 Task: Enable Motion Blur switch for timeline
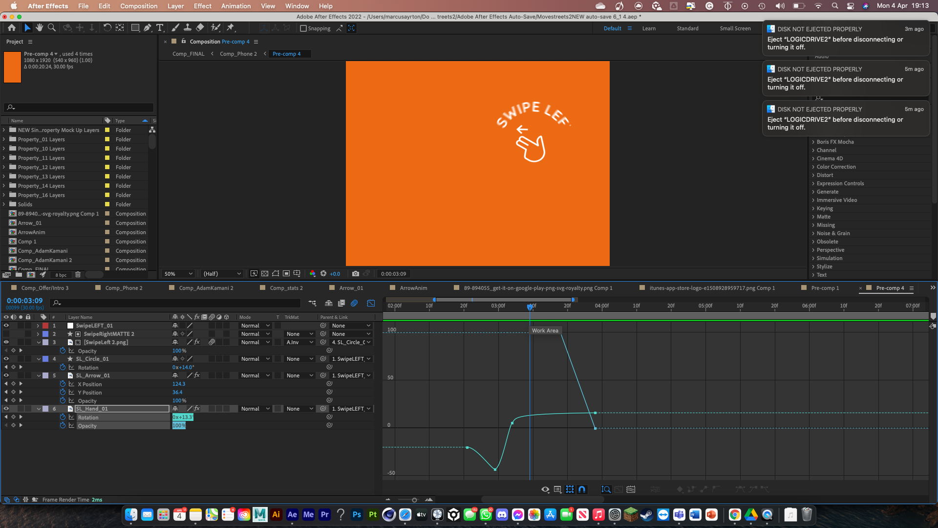(354, 303)
